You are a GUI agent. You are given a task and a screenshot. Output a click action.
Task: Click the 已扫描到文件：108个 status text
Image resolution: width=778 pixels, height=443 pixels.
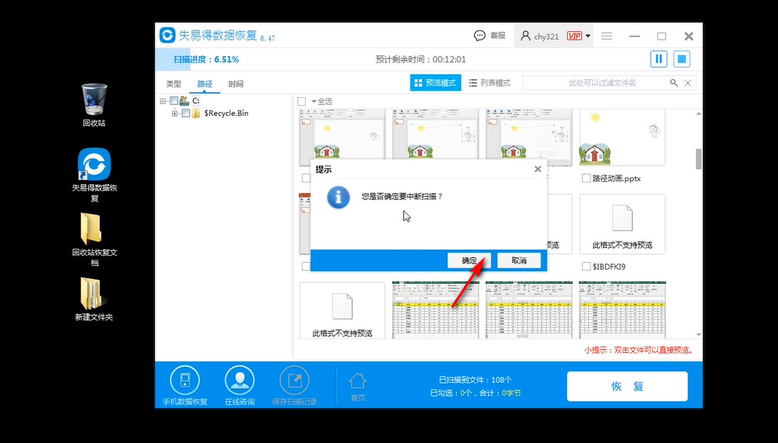[475, 380]
